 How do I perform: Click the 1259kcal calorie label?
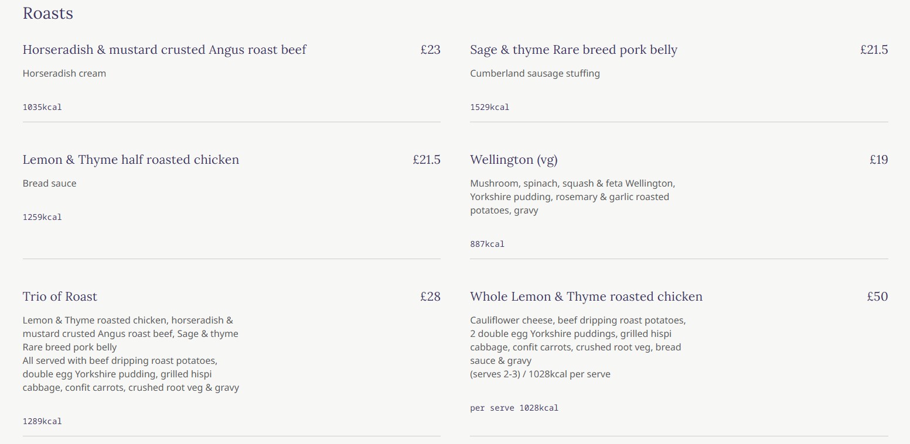(x=42, y=217)
